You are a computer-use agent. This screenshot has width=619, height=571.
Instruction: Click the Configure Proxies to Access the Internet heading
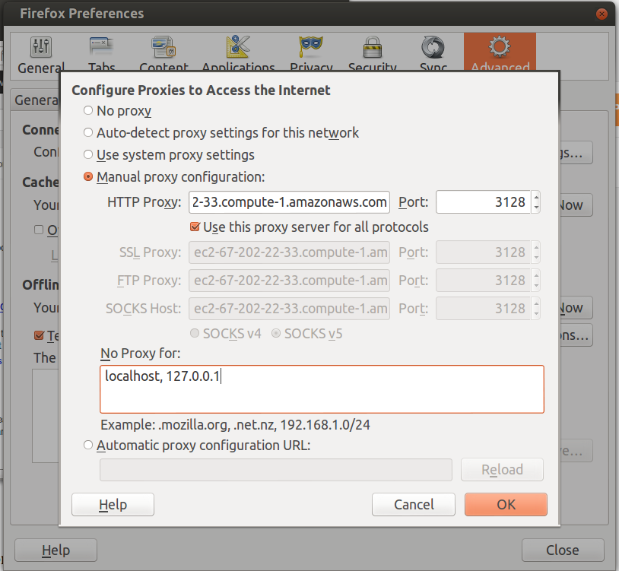(201, 90)
